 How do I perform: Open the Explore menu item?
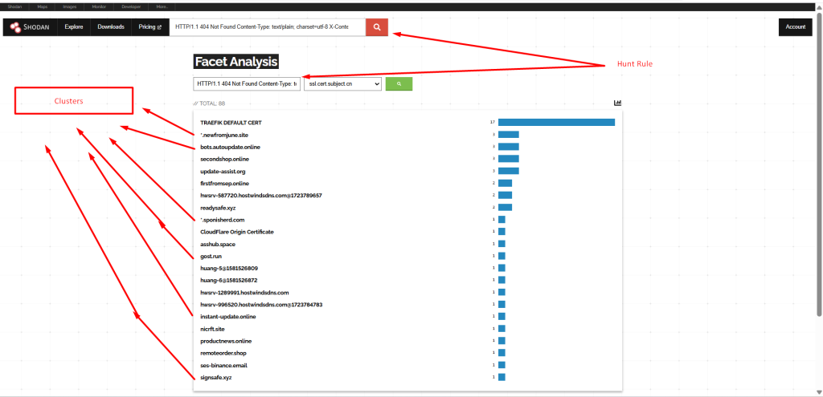74,27
